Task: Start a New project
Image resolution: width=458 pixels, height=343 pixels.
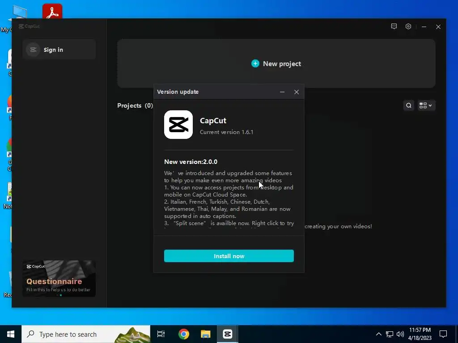Action: click(276, 63)
